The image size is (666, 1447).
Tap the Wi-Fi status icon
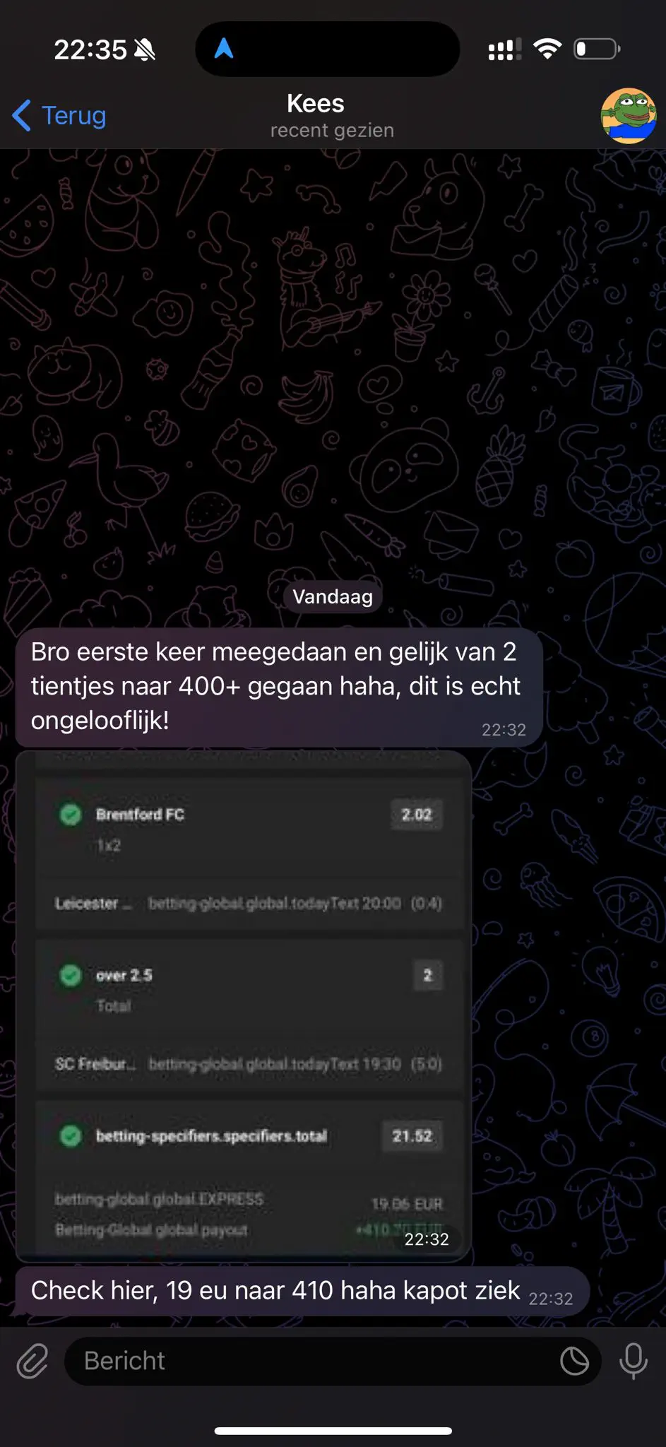547,49
